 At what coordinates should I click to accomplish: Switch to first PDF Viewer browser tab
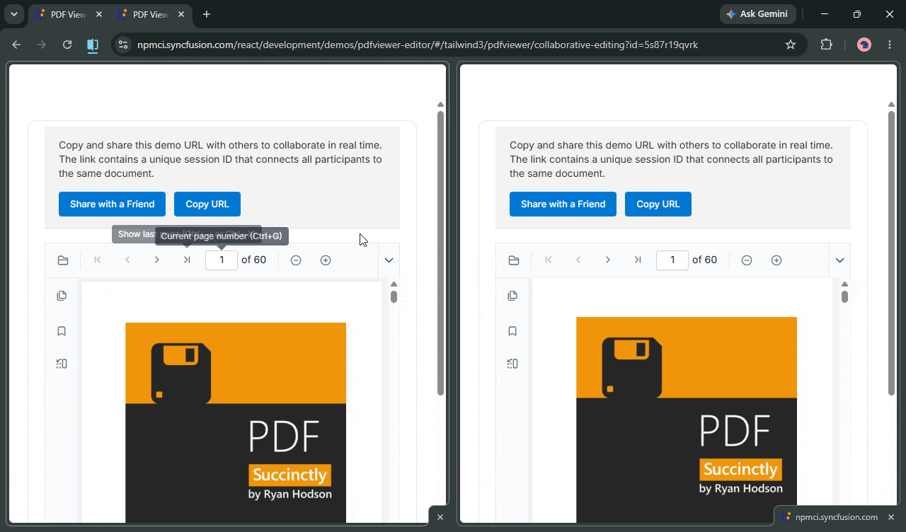(69, 14)
